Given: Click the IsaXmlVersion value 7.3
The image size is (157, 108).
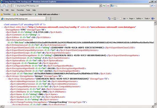Looking at the screenshot, I should [45, 58].
